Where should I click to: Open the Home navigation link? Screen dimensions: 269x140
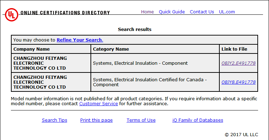click(x=148, y=12)
